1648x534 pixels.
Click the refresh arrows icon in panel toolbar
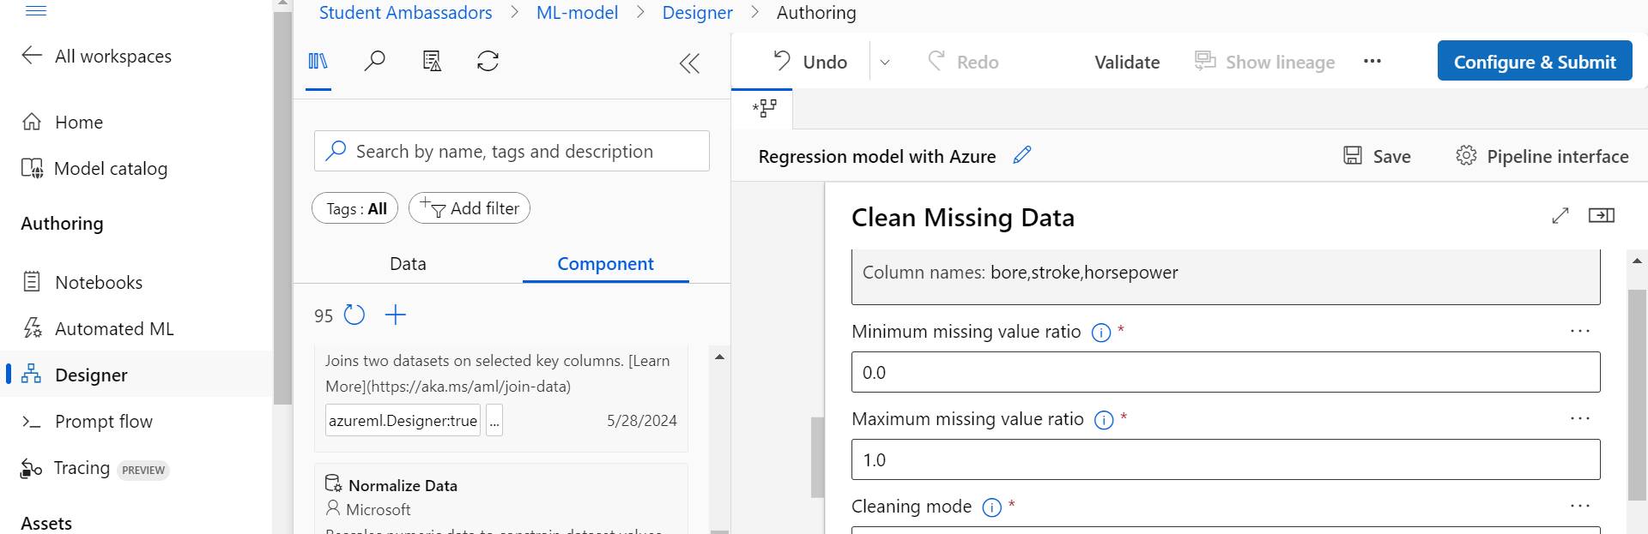pyautogui.click(x=488, y=62)
